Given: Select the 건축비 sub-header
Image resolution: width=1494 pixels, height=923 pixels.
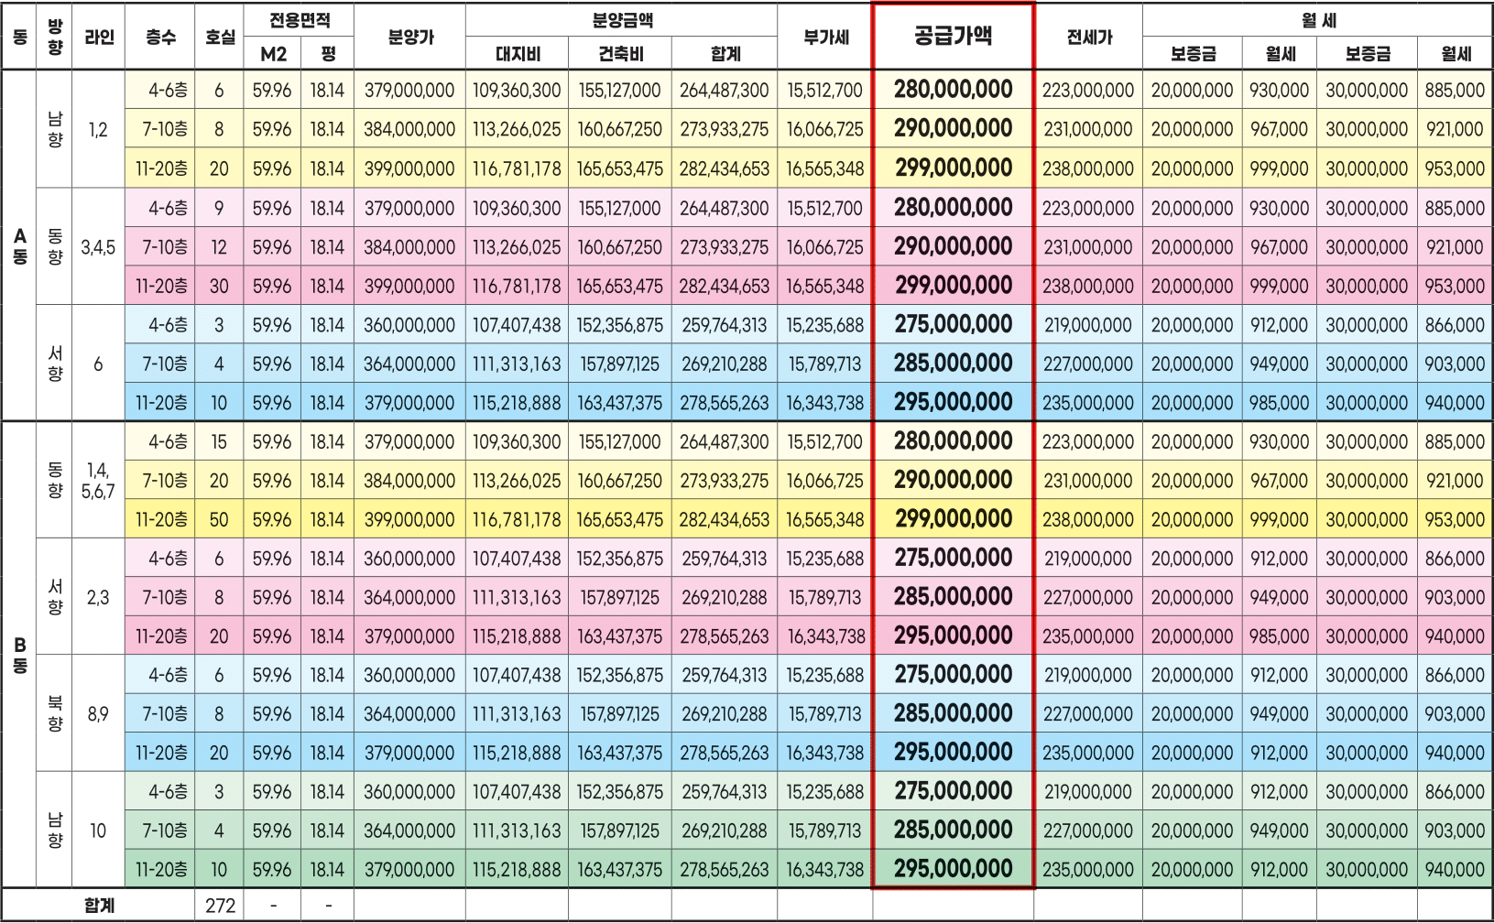Looking at the screenshot, I should coord(620,54).
